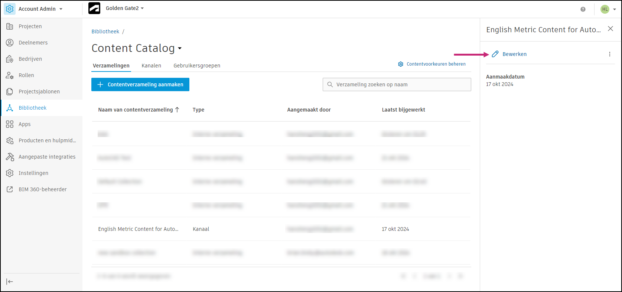Open the Account Admin dropdown arrow
Screen dimensions: 622x292
(61, 9)
